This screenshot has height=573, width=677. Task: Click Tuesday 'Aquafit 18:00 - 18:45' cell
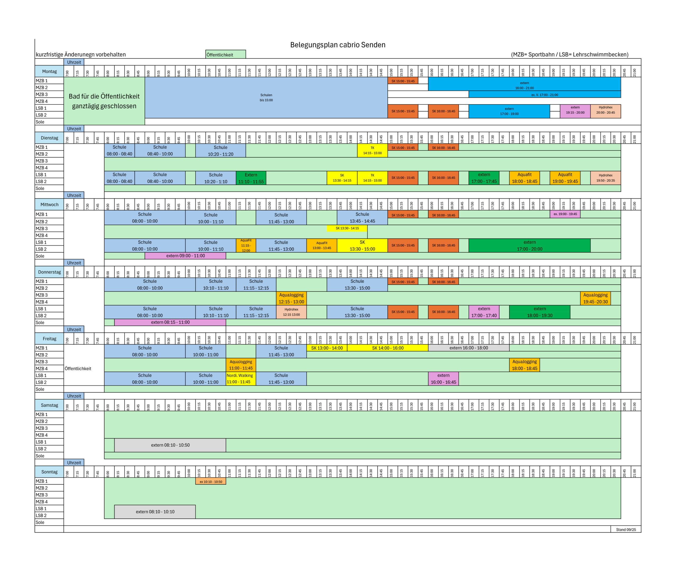click(524, 178)
